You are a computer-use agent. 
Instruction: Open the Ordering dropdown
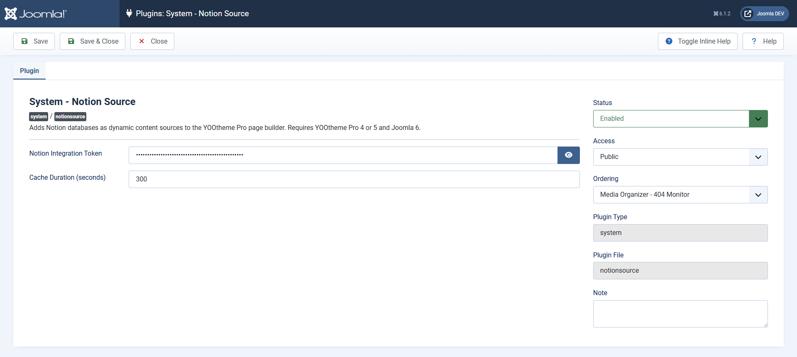[x=680, y=195]
